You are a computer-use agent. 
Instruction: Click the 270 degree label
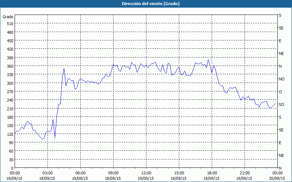[10, 92]
